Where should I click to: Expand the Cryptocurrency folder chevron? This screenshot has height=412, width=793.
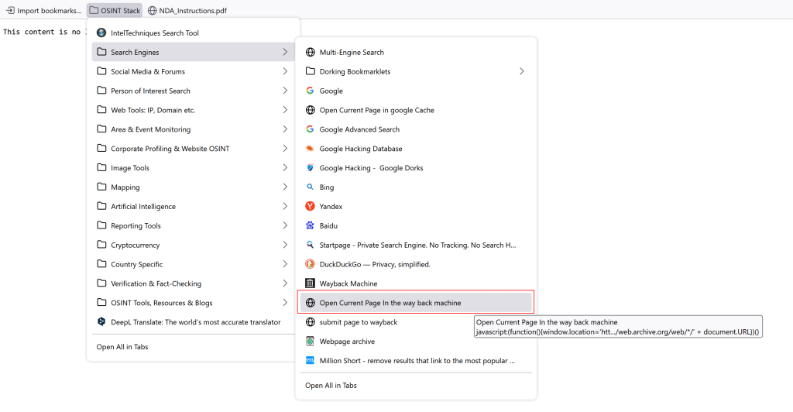[x=285, y=245]
